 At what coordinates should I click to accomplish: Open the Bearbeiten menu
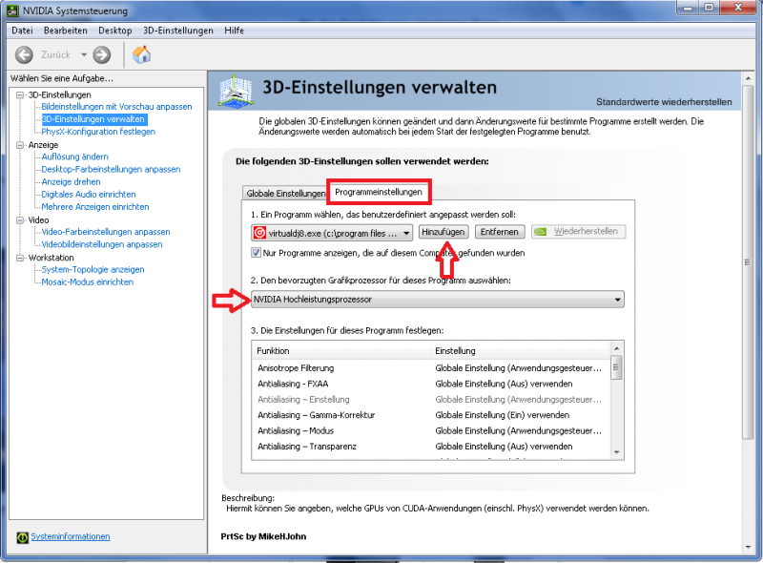click(66, 31)
